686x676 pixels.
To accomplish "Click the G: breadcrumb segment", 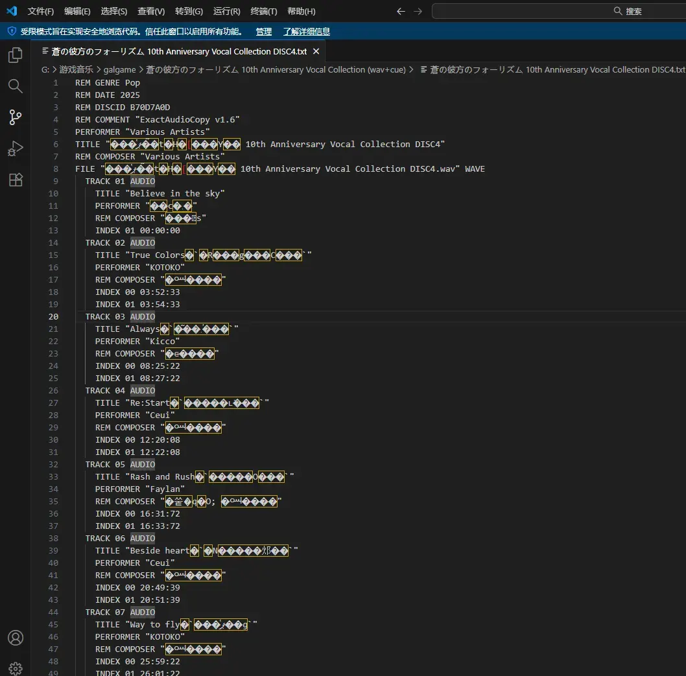I will pyautogui.click(x=45, y=69).
